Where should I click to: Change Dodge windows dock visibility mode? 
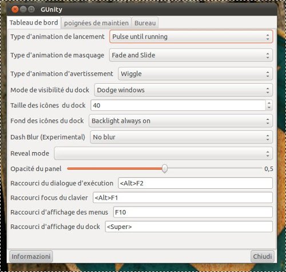[184, 90]
